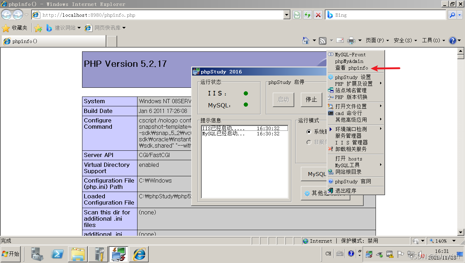Refresh the page with the green arrows icon

click(x=308, y=15)
